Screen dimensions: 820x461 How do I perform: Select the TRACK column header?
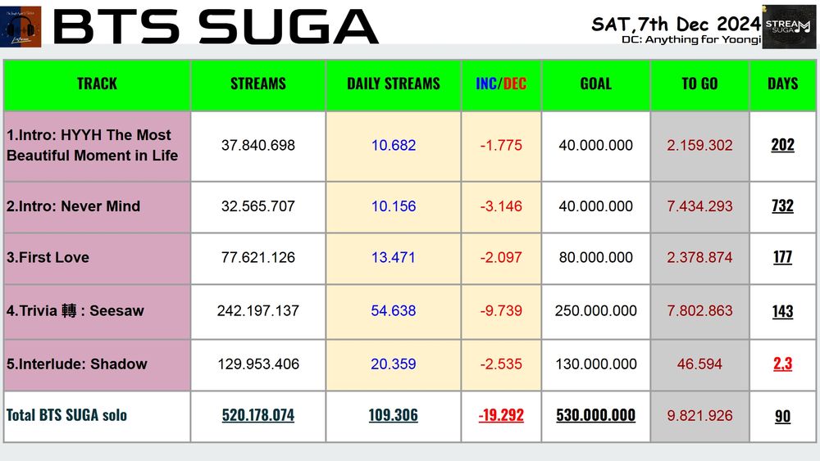pos(98,84)
